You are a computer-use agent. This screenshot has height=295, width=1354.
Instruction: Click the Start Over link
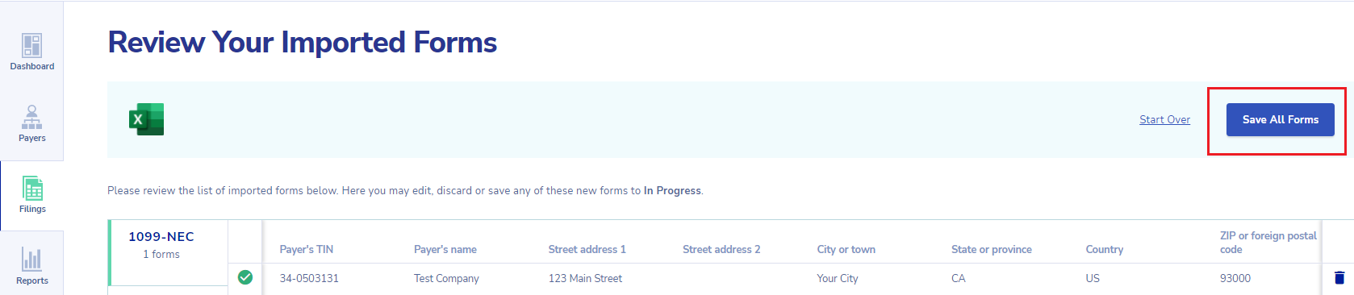click(x=1164, y=119)
